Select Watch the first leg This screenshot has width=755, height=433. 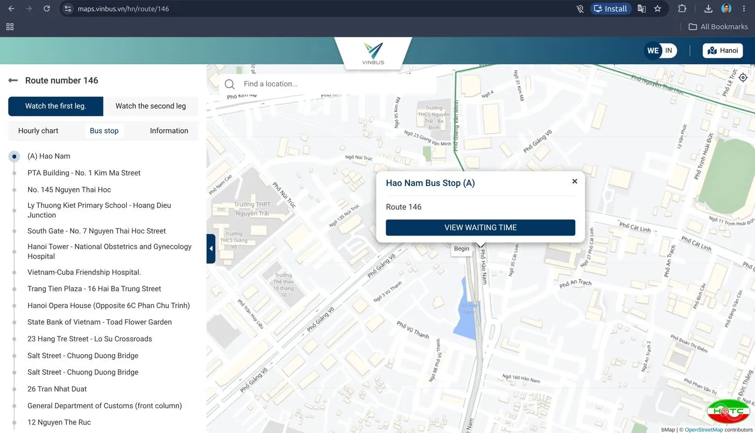click(56, 106)
